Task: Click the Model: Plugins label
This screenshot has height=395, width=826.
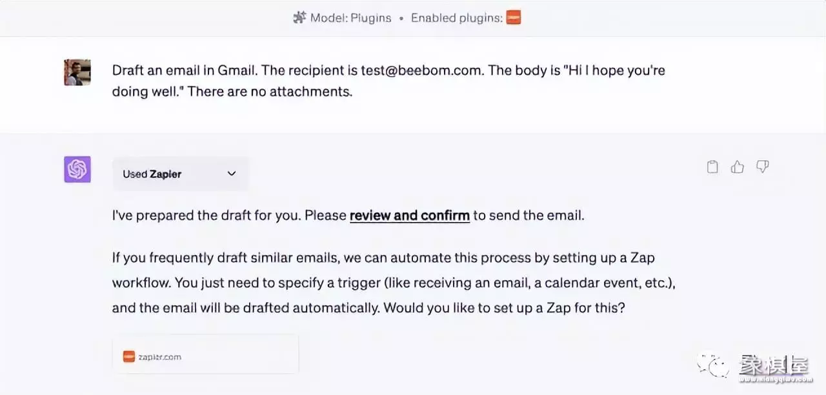Action: coord(350,17)
